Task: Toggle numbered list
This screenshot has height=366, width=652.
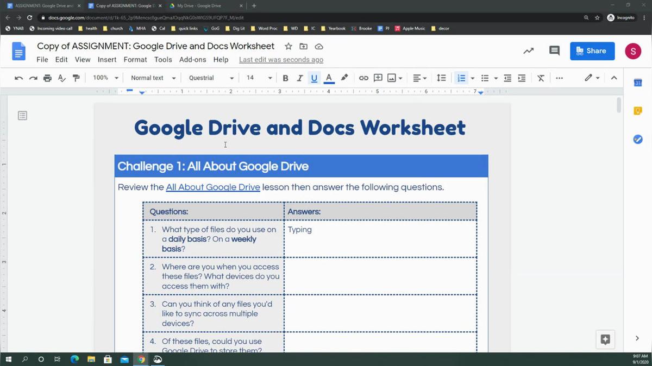Action: tap(461, 78)
